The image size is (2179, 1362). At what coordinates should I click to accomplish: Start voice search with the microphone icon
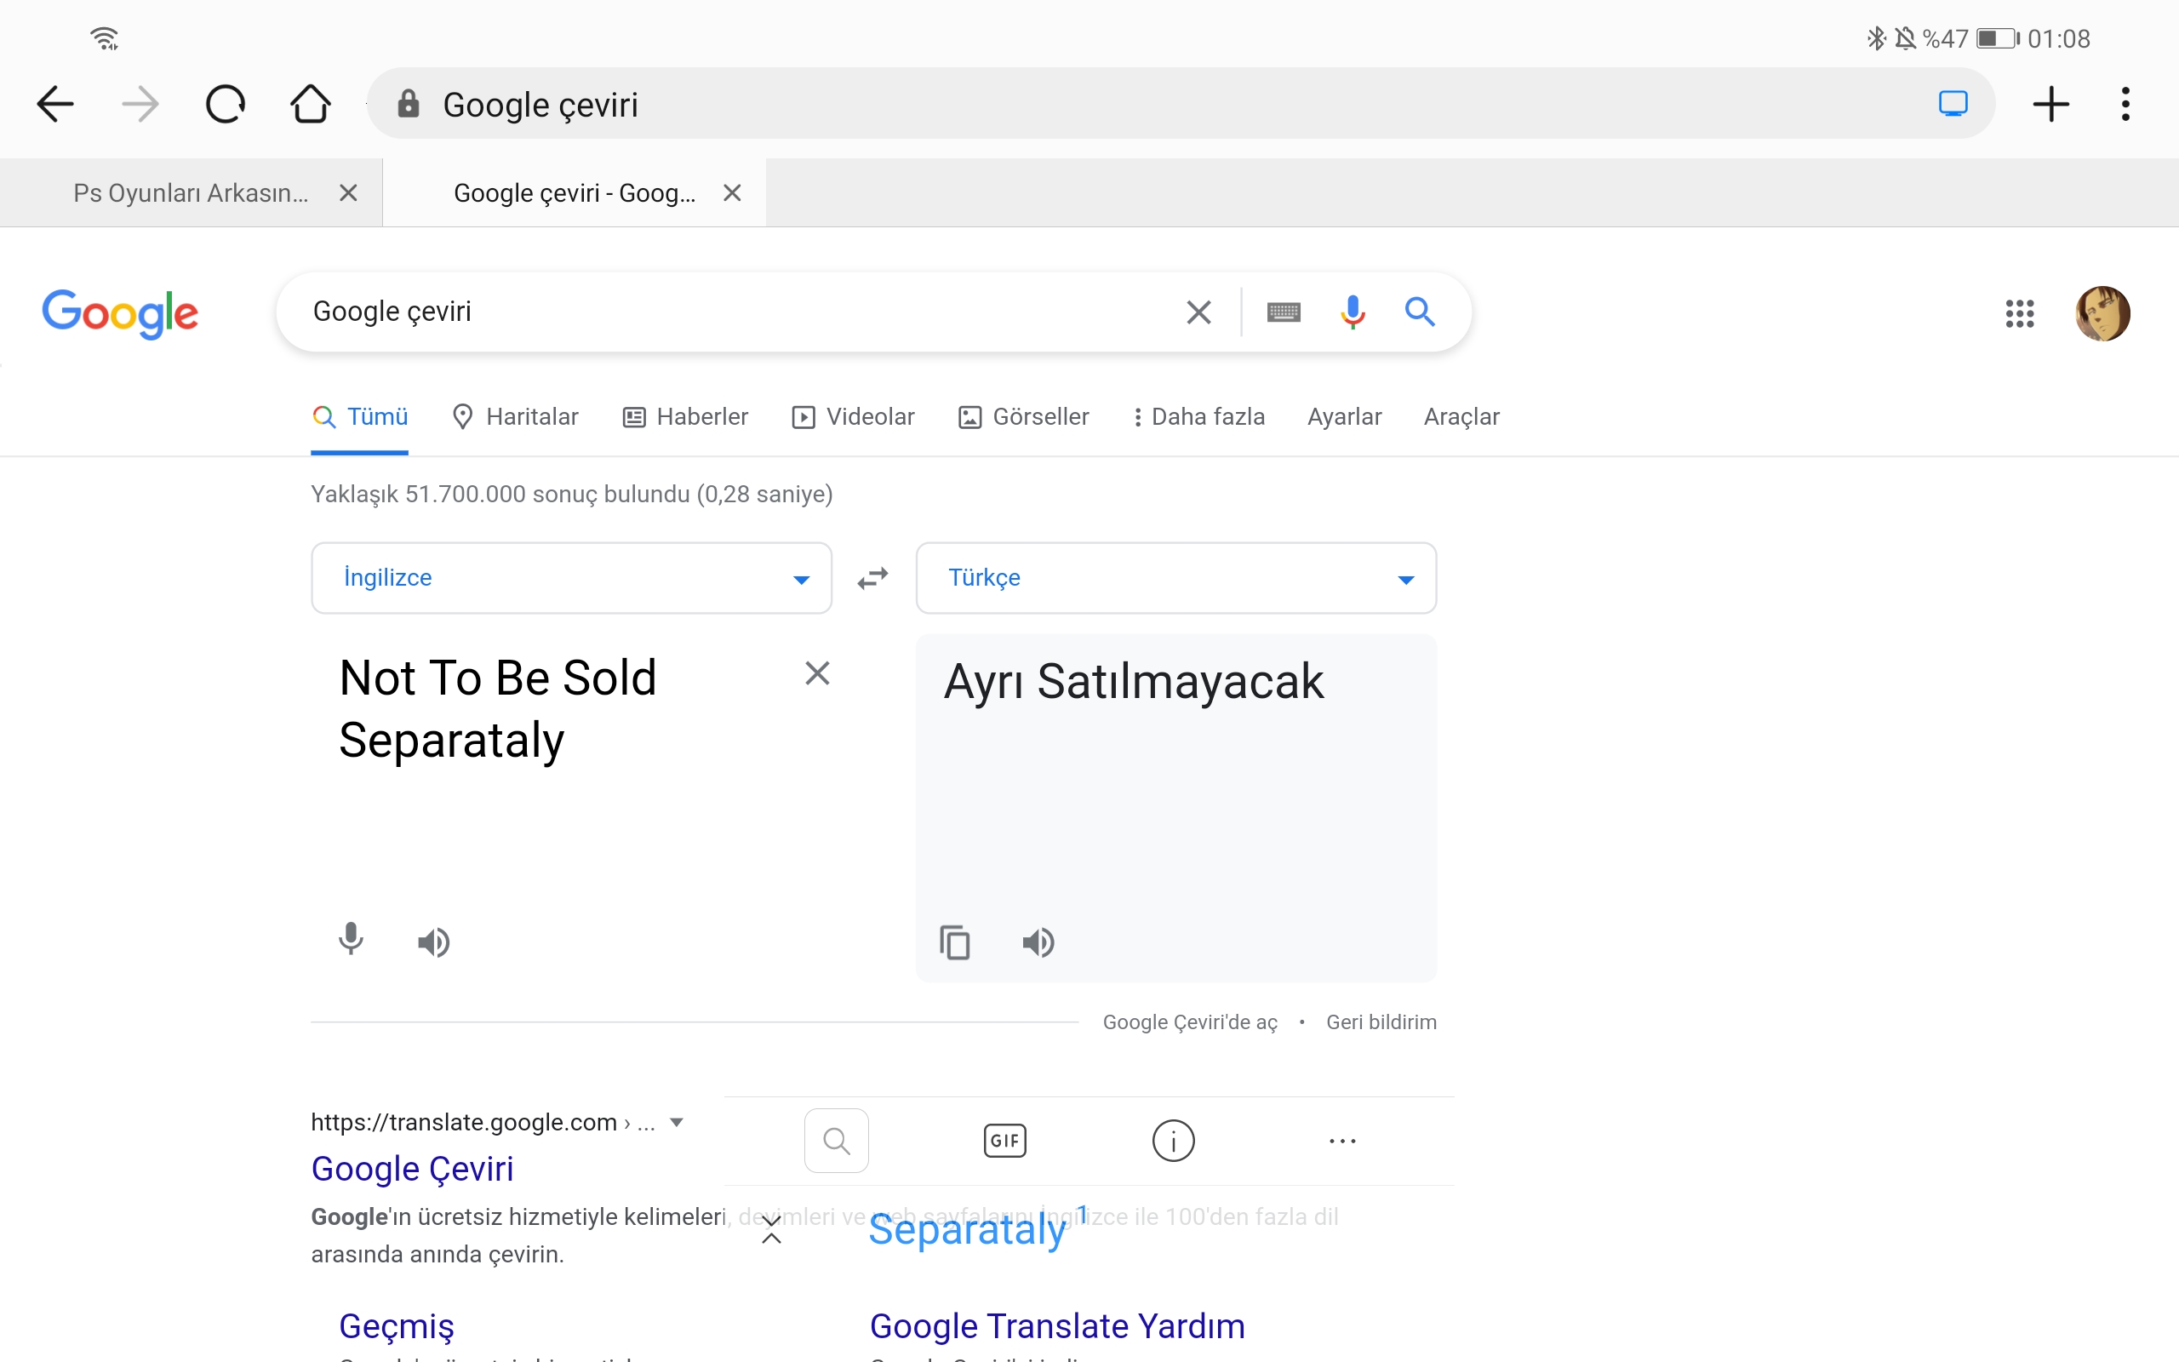[1353, 312]
